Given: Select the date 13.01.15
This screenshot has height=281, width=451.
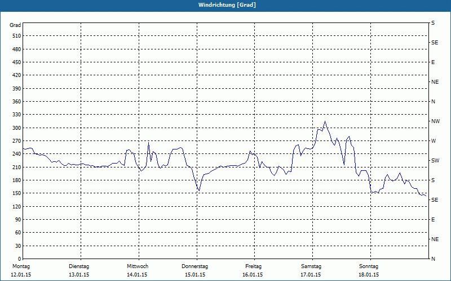Looking at the screenshot, I should [79, 275].
